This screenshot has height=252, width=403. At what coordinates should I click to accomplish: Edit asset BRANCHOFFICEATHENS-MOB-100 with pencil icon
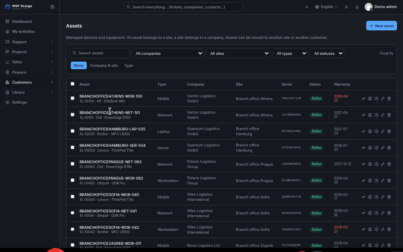point(383,98)
